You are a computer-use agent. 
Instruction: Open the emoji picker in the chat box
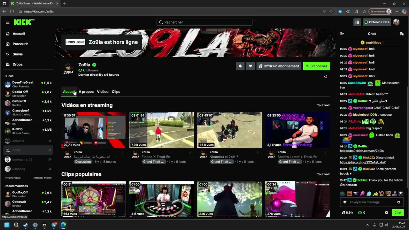tap(399, 202)
